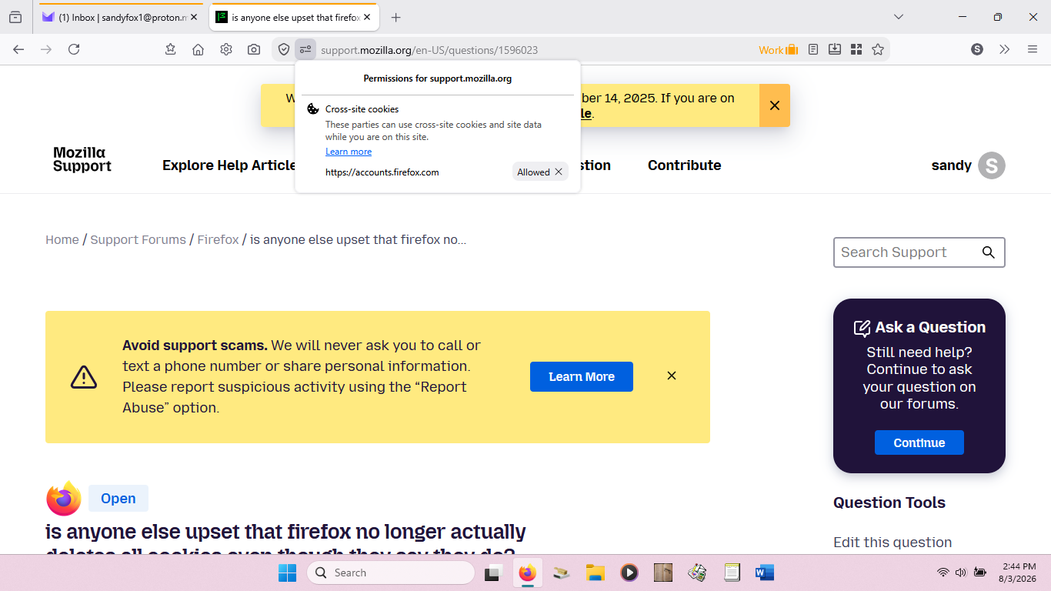
Task: Open the cross-site cookies Learn more link
Action: click(349, 152)
